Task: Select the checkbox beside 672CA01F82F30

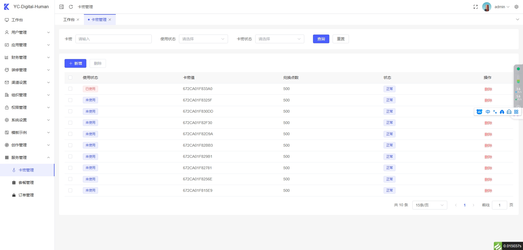Action: click(x=71, y=122)
